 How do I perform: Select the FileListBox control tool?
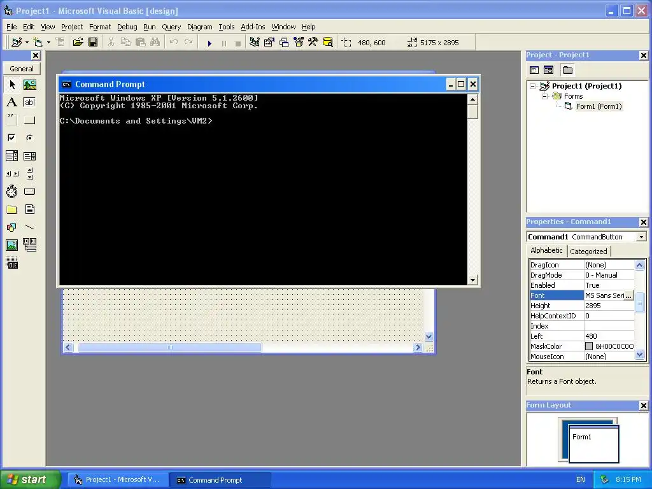pyautogui.click(x=29, y=209)
